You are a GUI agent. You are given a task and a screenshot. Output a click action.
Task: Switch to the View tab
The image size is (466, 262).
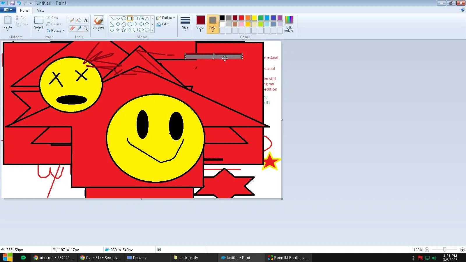[x=40, y=10]
